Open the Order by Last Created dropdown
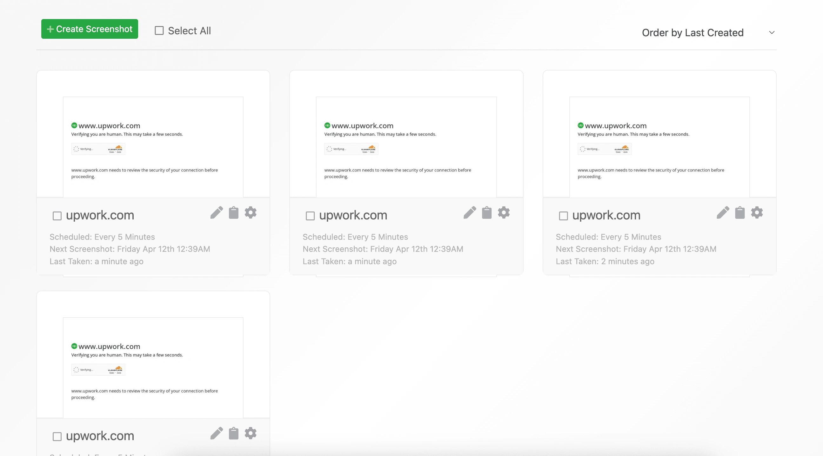The width and height of the screenshot is (823, 456). tap(708, 33)
